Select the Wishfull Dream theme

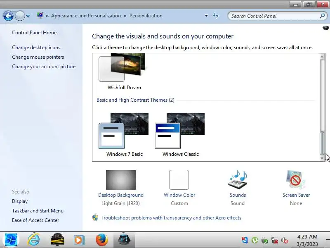tap(124, 72)
